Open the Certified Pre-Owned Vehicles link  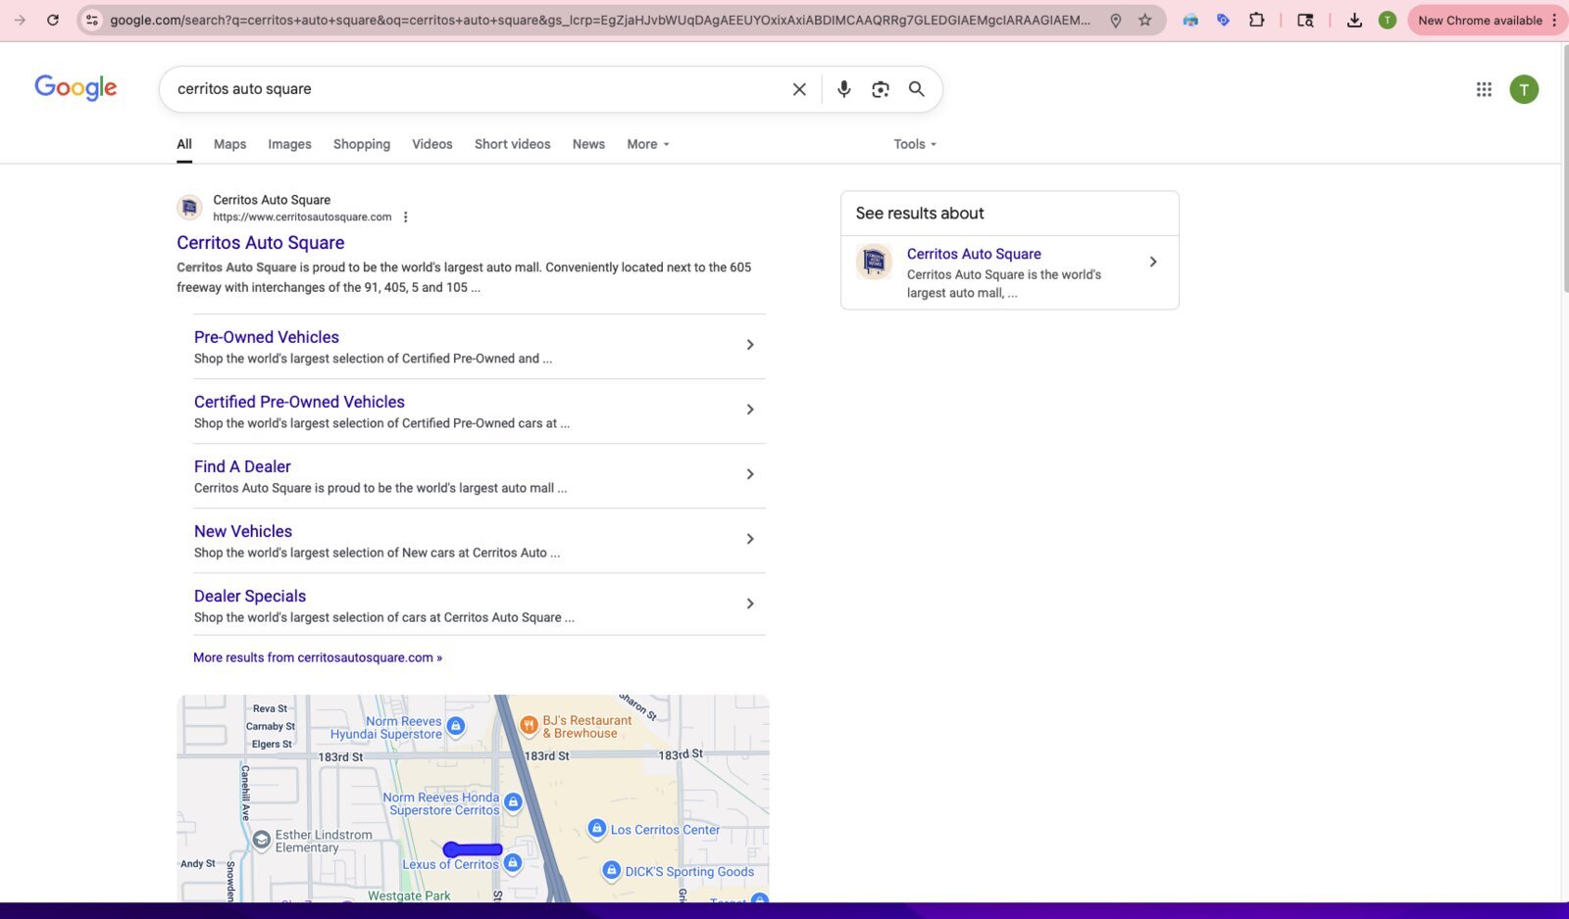pos(299,402)
